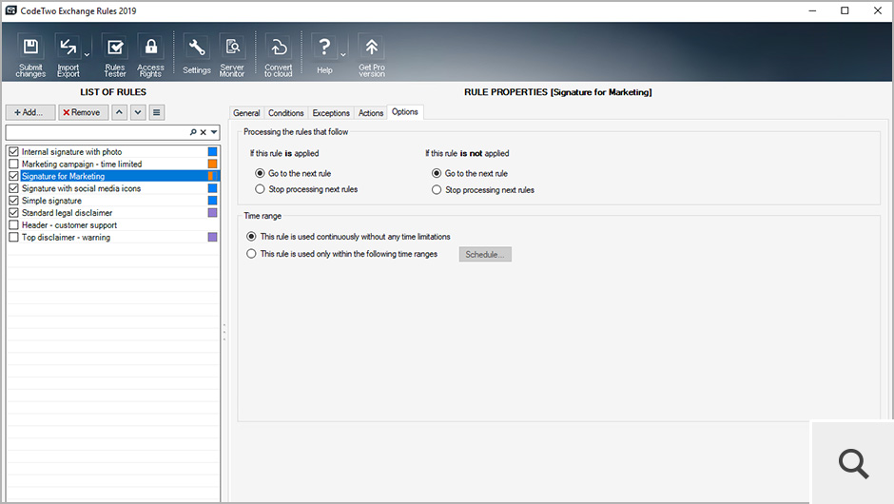
Task: Click the Remove button
Action: tap(83, 112)
